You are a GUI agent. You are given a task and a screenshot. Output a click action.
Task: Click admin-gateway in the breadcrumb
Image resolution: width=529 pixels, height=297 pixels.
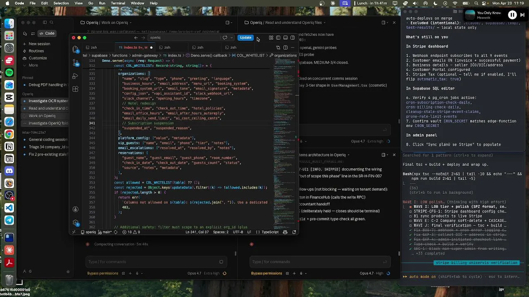145,55
